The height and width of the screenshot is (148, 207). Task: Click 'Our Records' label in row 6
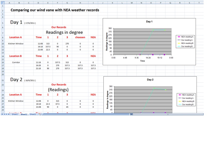[59, 27]
